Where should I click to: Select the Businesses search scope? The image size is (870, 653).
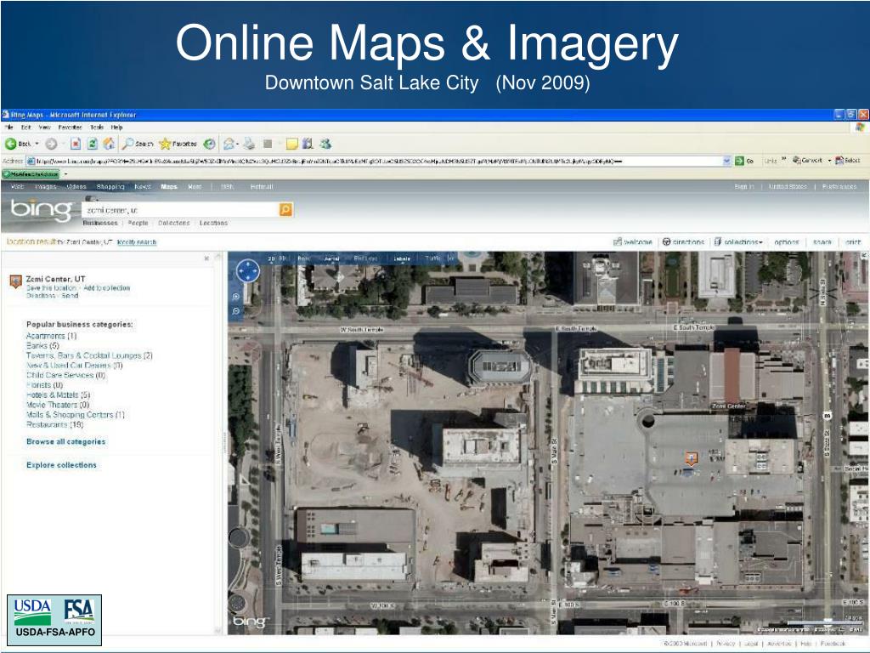click(100, 223)
